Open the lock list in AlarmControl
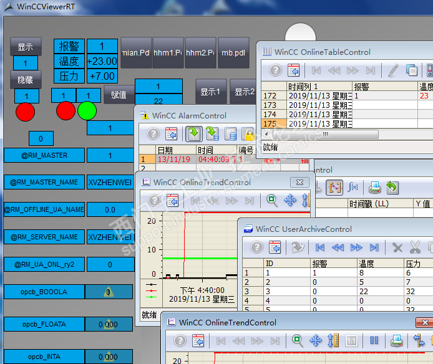This screenshot has width=433, height=364. pyautogui.click(x=248, y=134)
